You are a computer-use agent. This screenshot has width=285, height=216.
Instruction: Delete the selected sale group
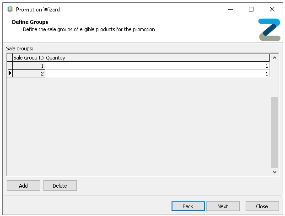[60, 185]
